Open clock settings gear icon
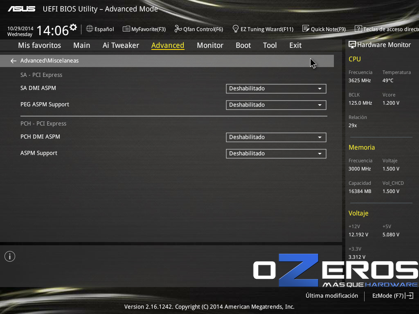 tap(73, 27)
